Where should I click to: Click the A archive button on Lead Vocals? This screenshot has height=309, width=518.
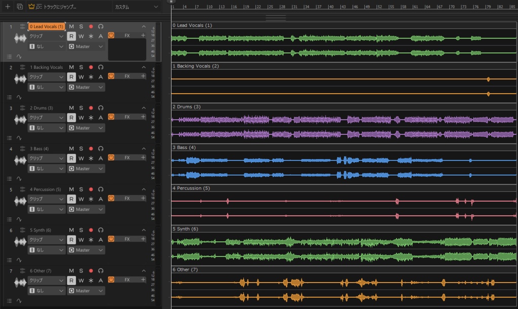pos(101,36)
